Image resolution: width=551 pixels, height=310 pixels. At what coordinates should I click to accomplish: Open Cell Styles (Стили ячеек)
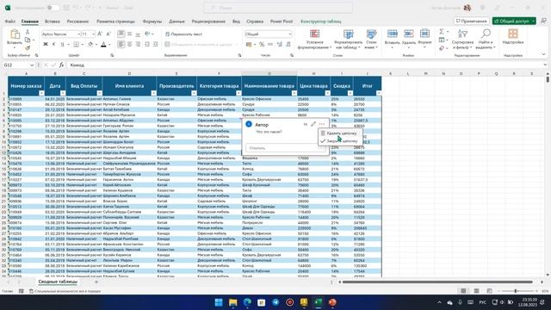(371, 39)
